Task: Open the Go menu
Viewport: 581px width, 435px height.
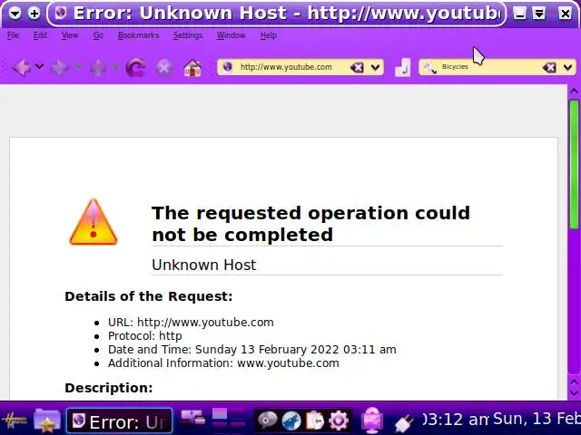Action: [x=98, y=35]
